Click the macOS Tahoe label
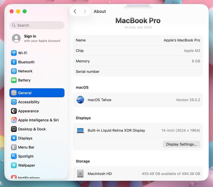Image resolution: width=213 pixels, height=187 pixels. (x=99, y=100)
